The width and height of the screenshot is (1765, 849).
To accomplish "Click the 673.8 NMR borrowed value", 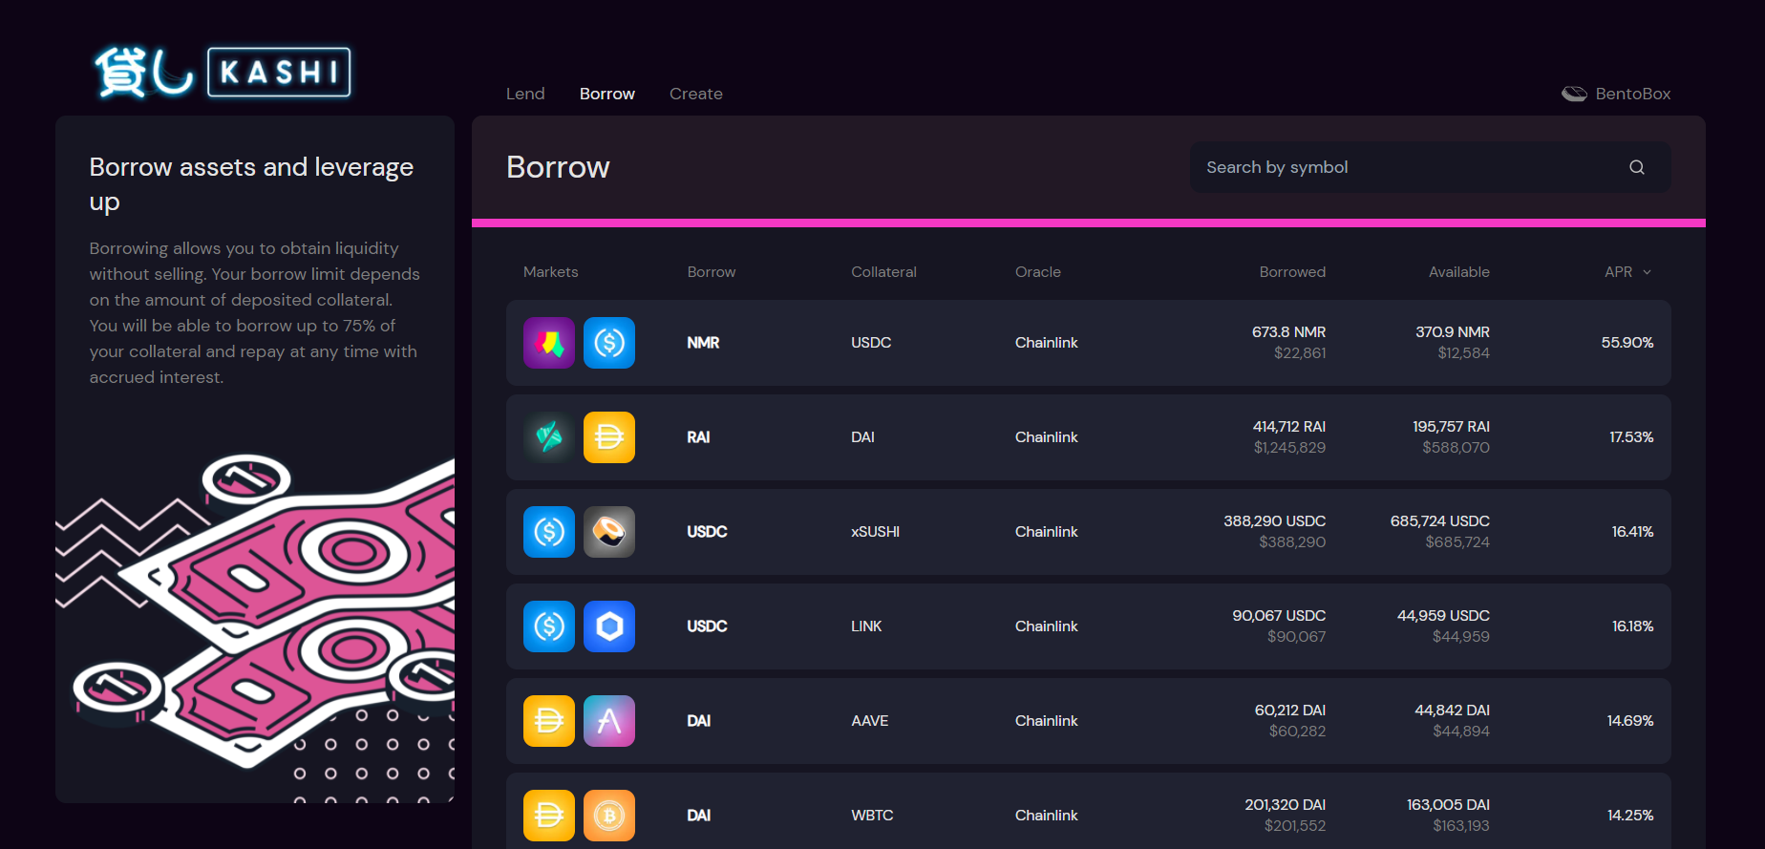I will tap(1288, 332).
